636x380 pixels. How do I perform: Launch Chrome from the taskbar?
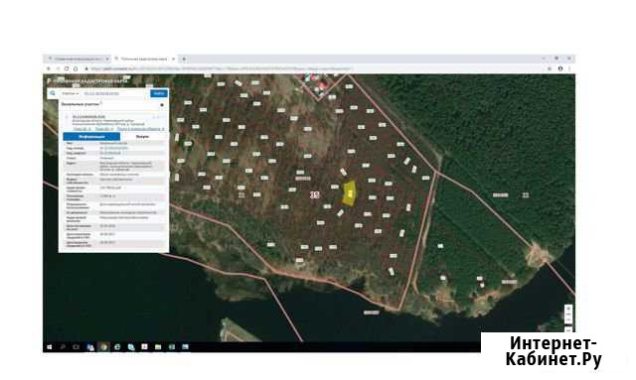[103, 347]
